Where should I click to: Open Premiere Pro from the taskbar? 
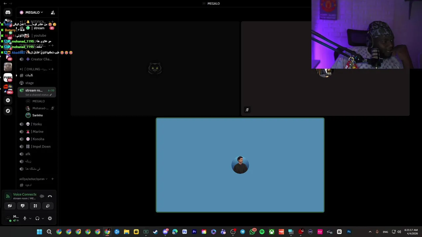coord(194,232)
